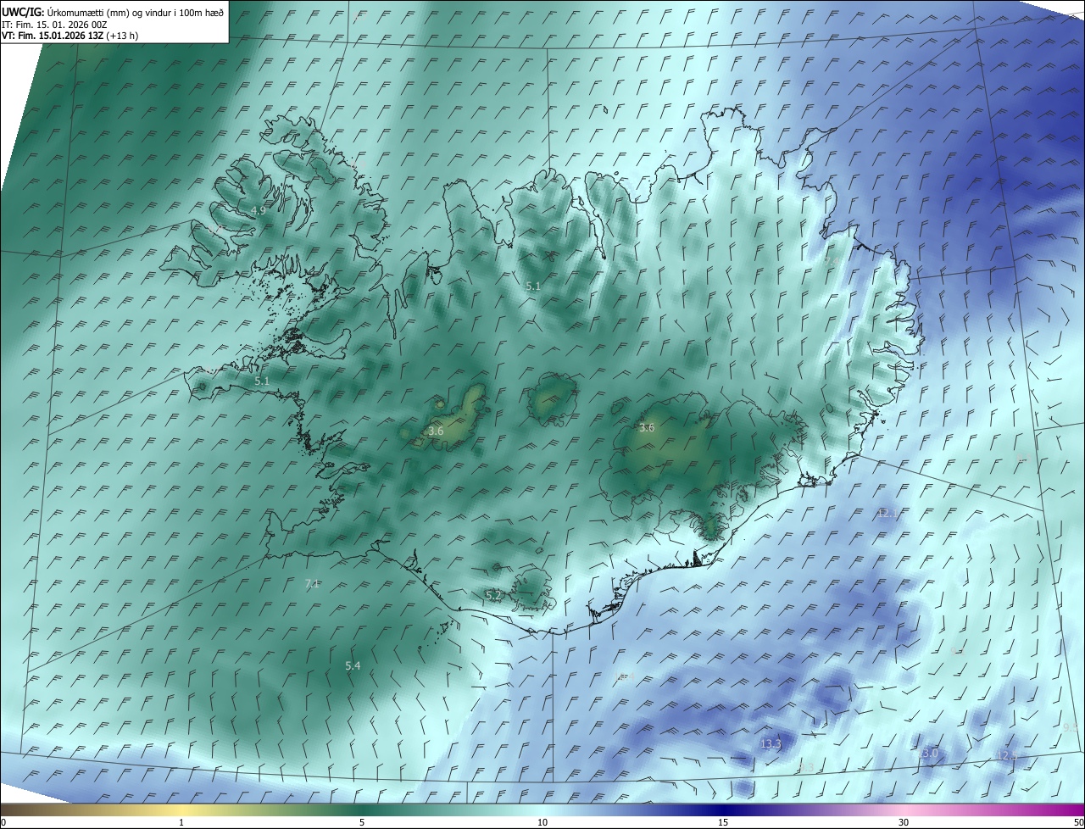
Task: Click the 5.1 value over northern Iceland
Action: coord(533,287)
